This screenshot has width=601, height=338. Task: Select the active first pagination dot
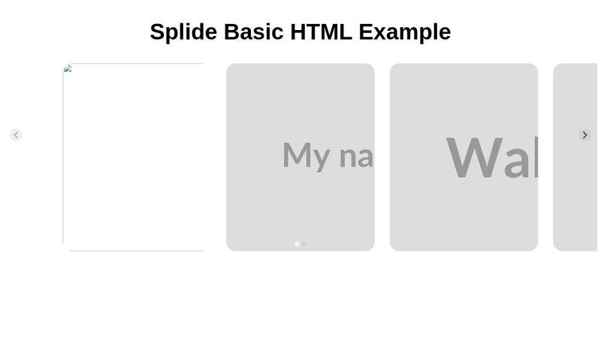pyautogui.click(x=297, y=244)
